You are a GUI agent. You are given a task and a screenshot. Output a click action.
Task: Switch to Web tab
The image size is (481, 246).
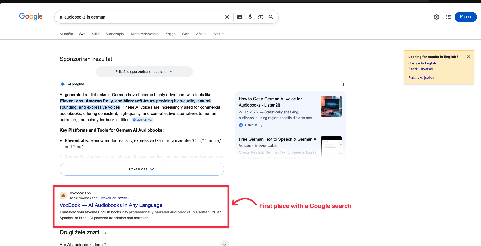pyautogui.click(x=186, y=34)
